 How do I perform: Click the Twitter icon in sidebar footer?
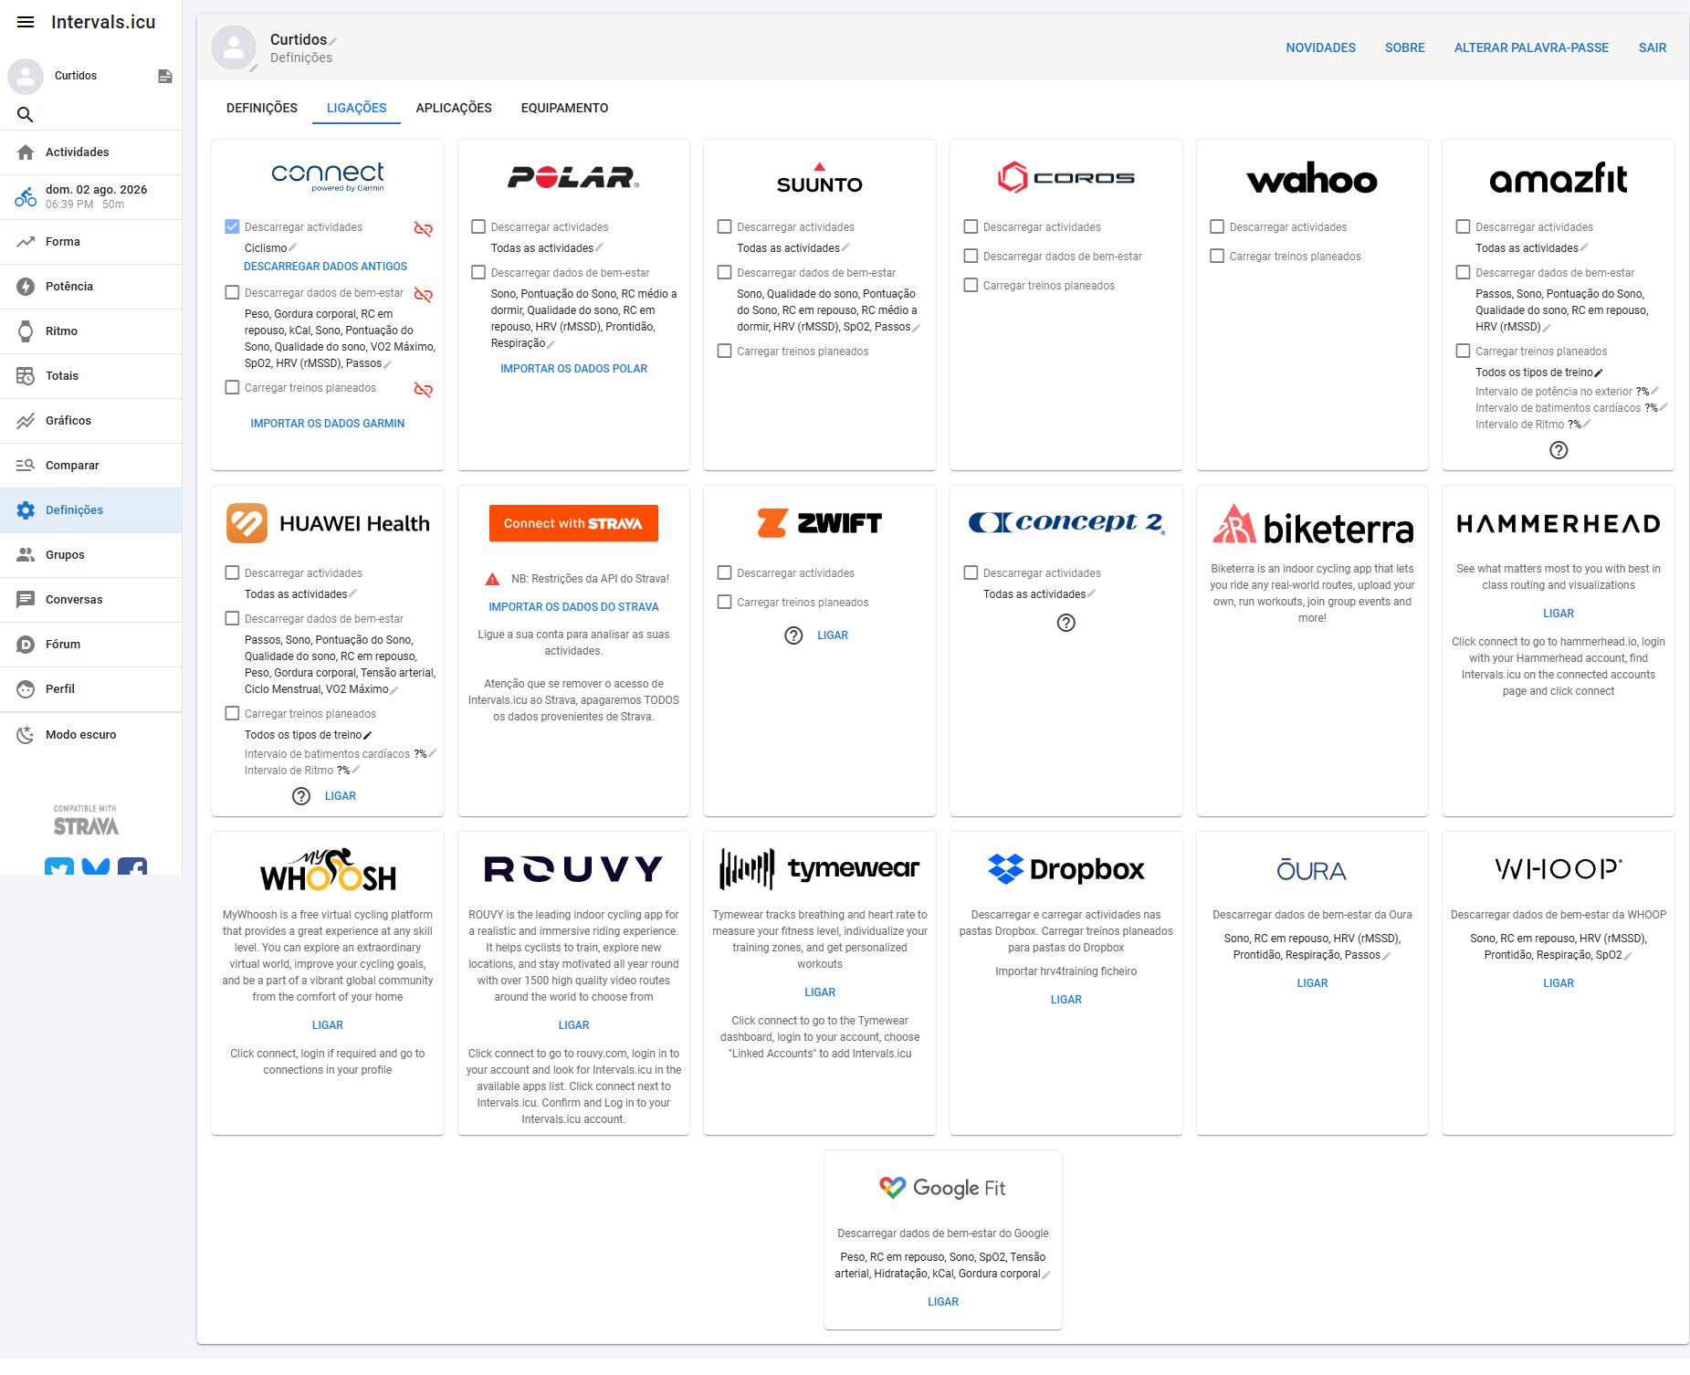point(59,867)
